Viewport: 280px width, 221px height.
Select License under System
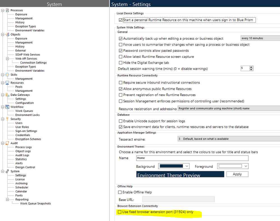(x=20, y=180)
